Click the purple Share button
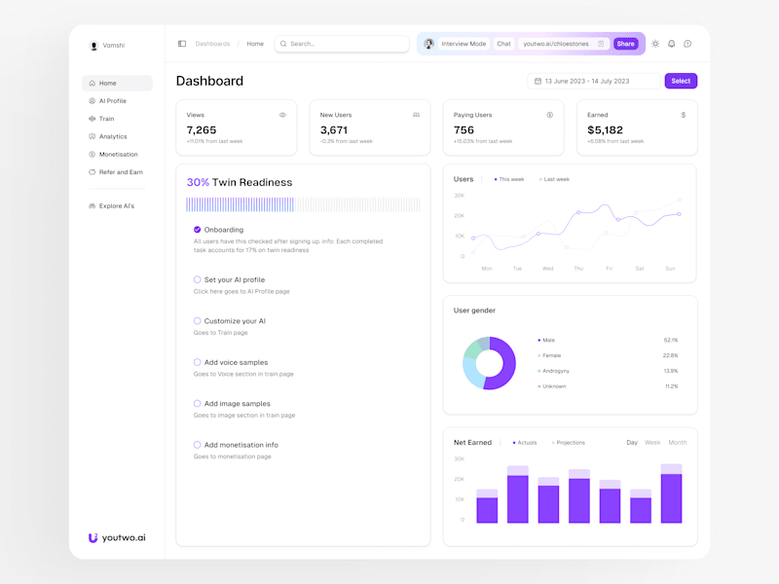779x584 pixels. [625, 44]
